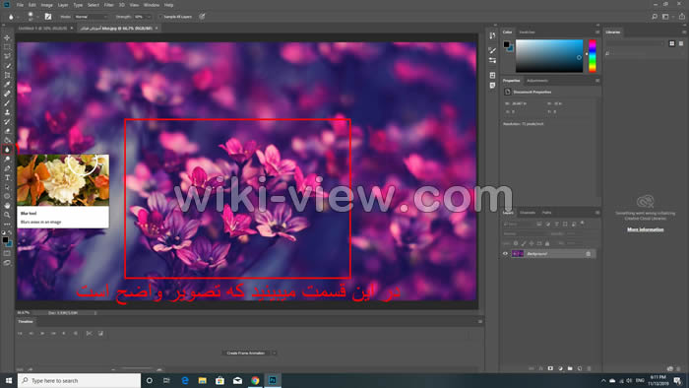Screen dimensions: 689x388
Task: Toggle pressure for size button
Action: click(x=202, y=17)
